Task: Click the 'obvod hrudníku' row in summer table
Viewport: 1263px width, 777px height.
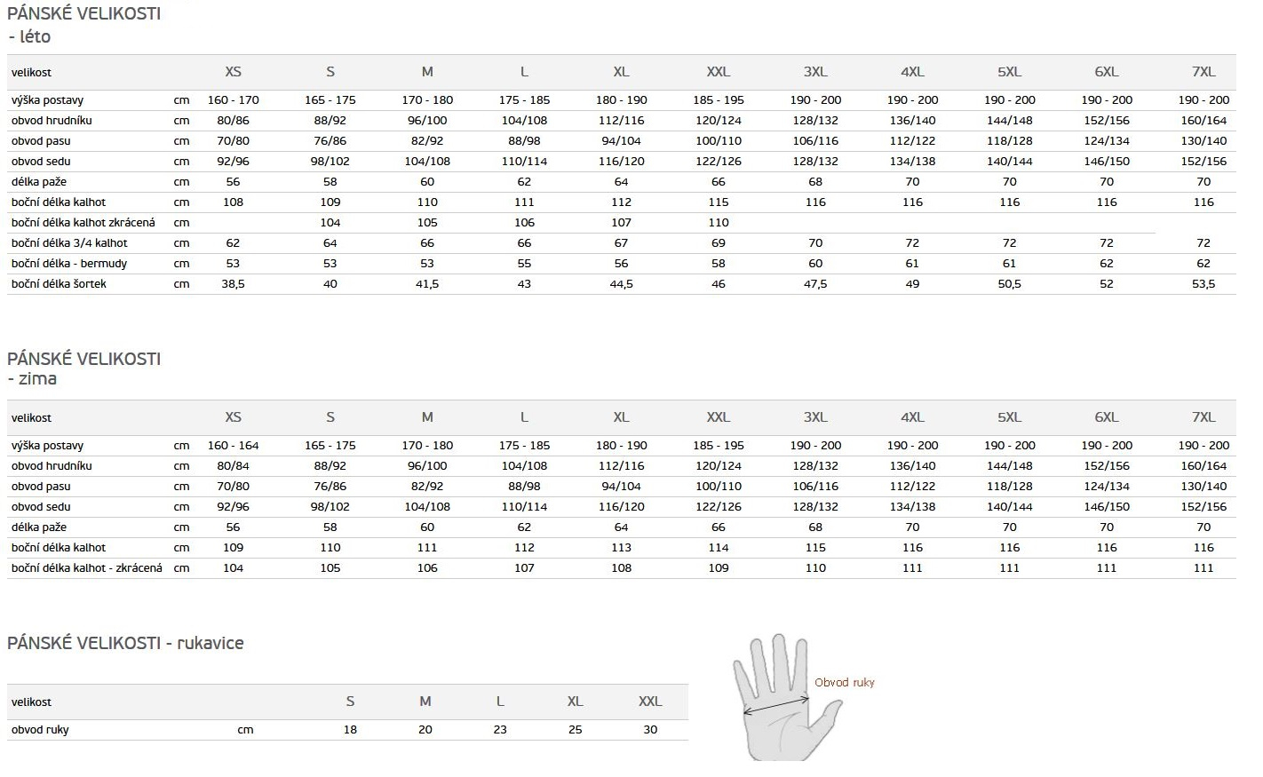Action: coord(622,121)
